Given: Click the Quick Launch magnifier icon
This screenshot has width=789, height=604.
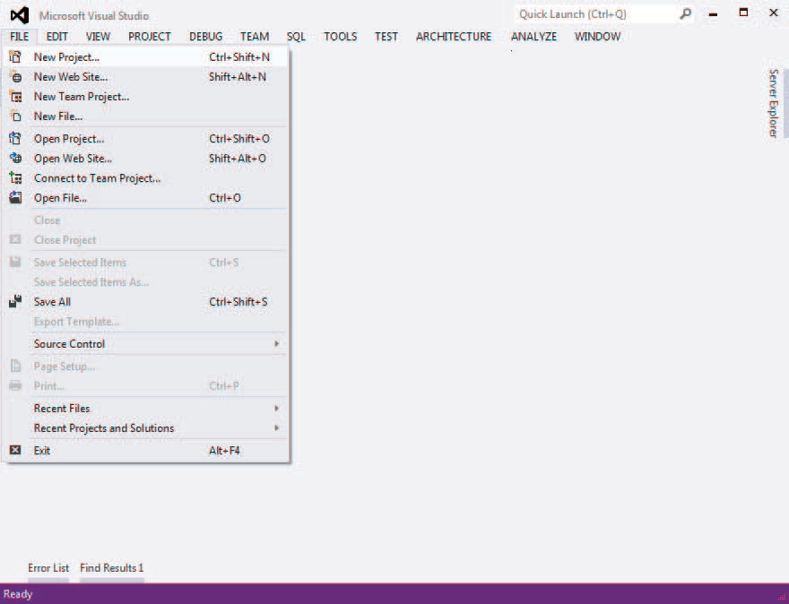Looking at the screenshot, I should point(685,14).
